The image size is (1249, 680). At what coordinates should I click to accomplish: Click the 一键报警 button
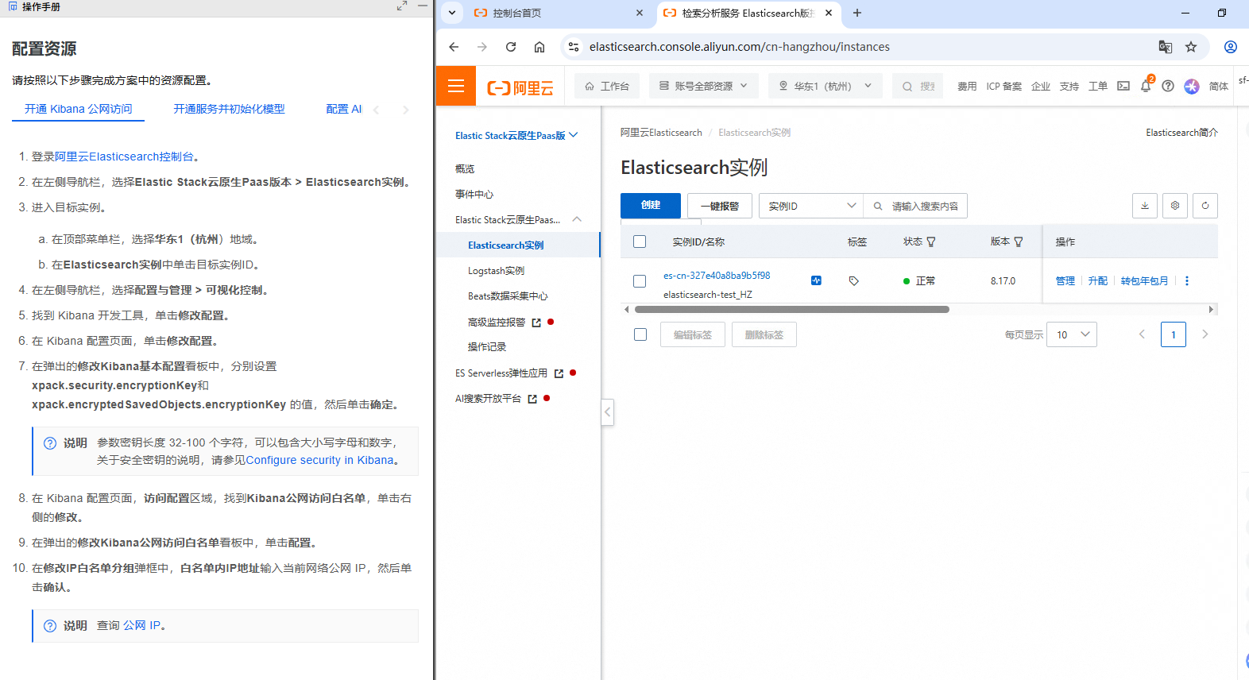tap(720, 206)
